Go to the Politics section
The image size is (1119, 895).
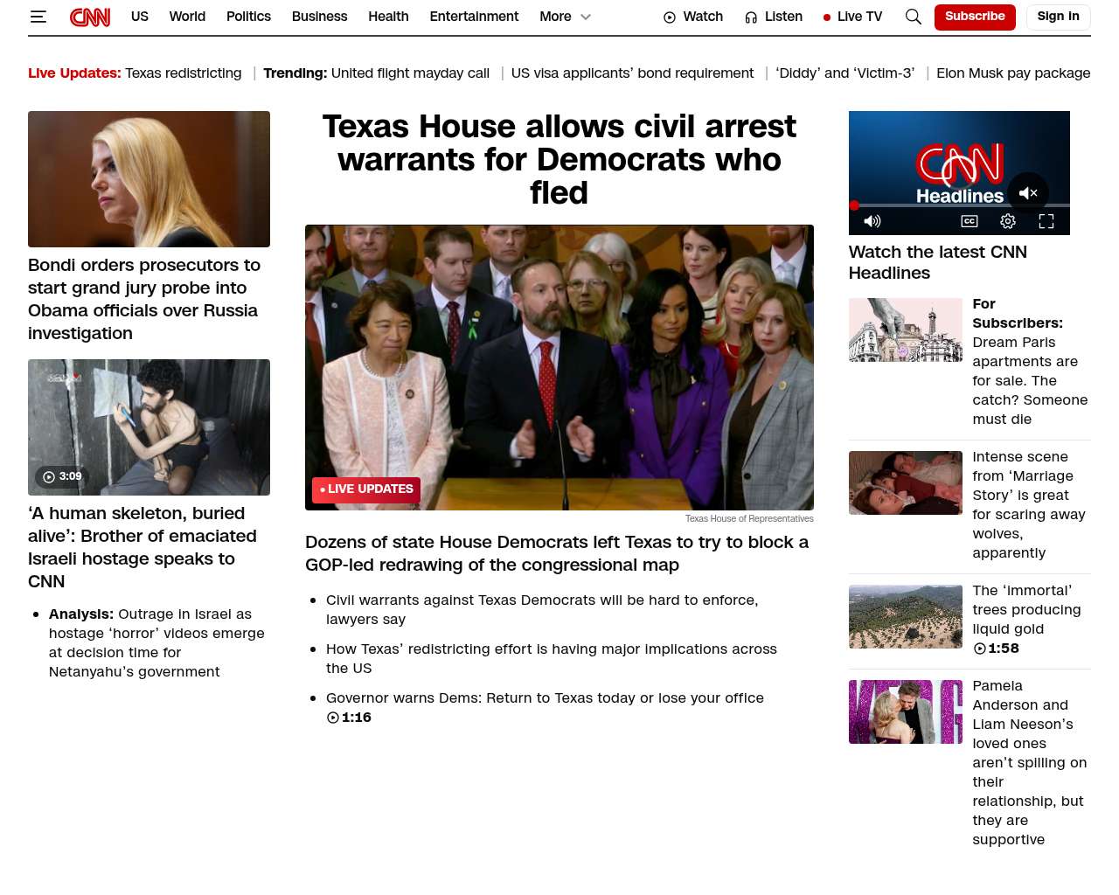pyautogui.click(x=248, y=17)
